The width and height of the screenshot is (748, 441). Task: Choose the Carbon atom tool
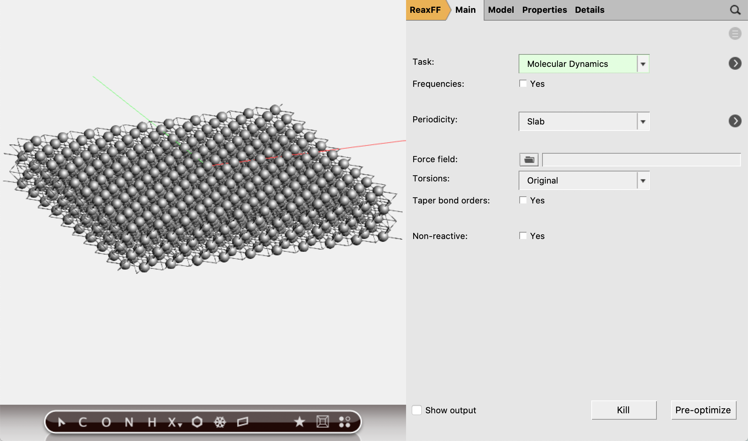point(83,422)
